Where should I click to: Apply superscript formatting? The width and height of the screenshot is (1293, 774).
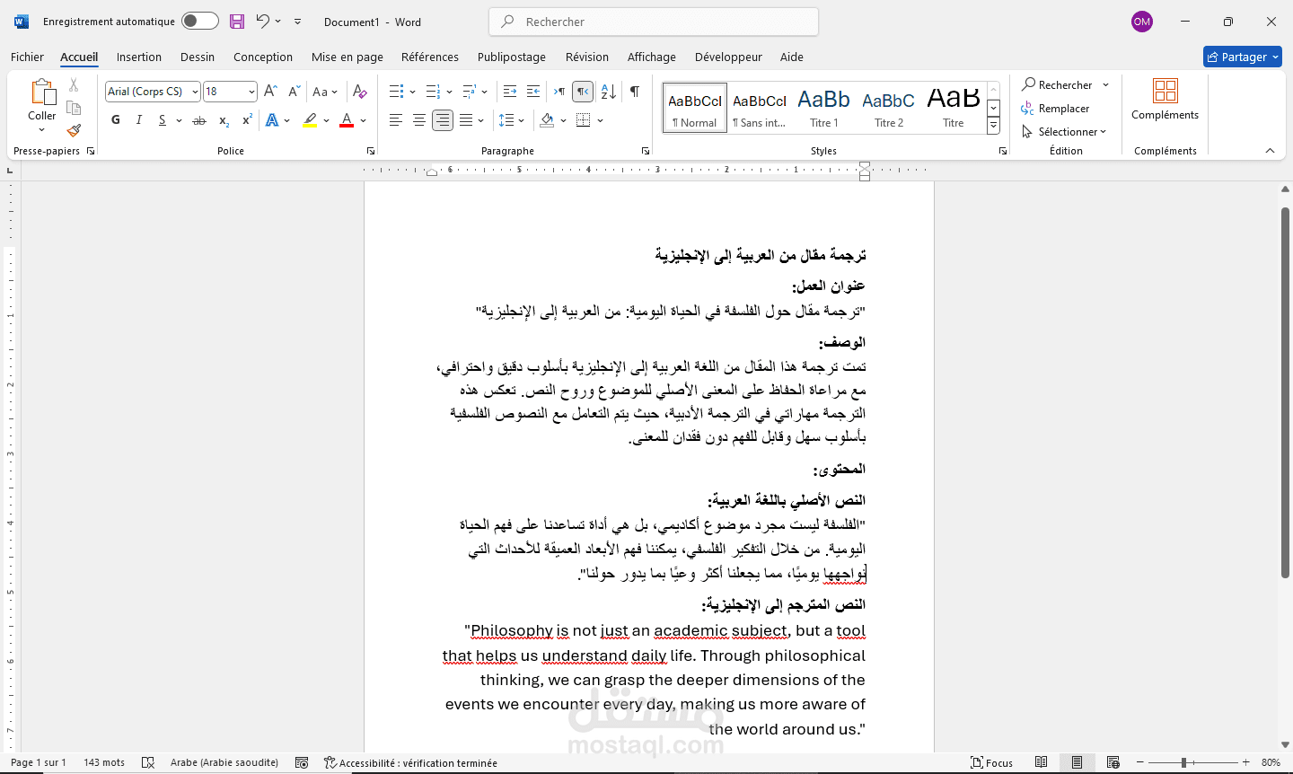coord(247,120)
